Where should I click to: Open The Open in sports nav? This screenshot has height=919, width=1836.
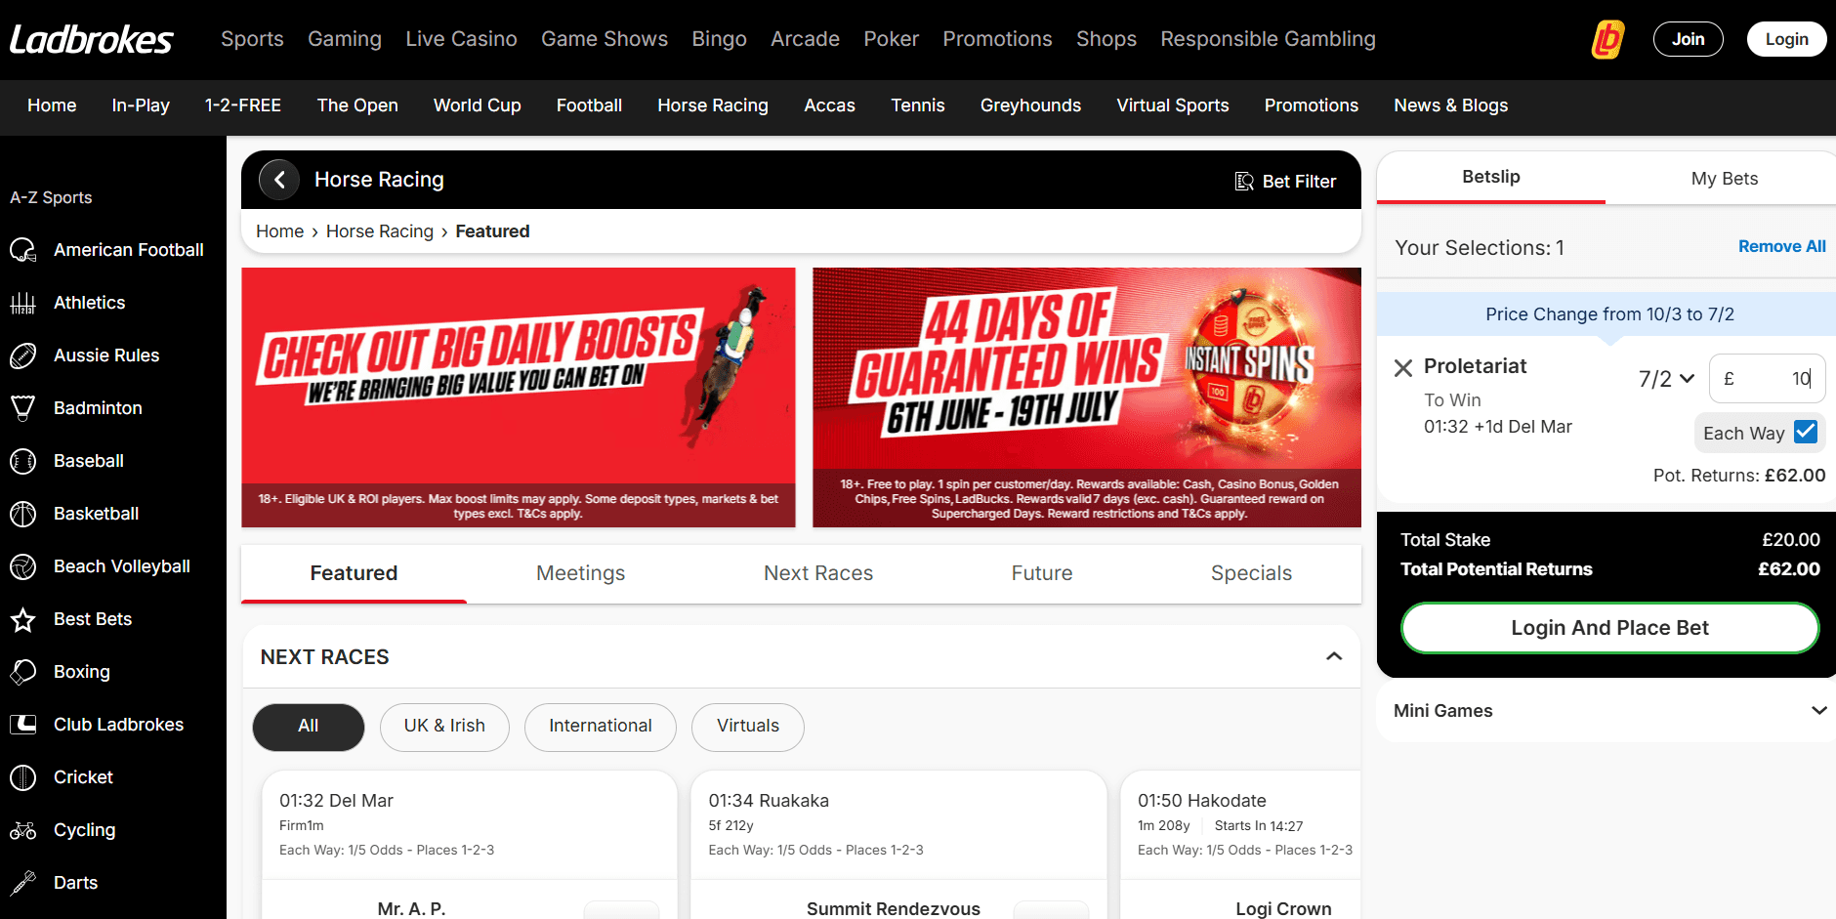pyautogui.click(x=357, y=105)
